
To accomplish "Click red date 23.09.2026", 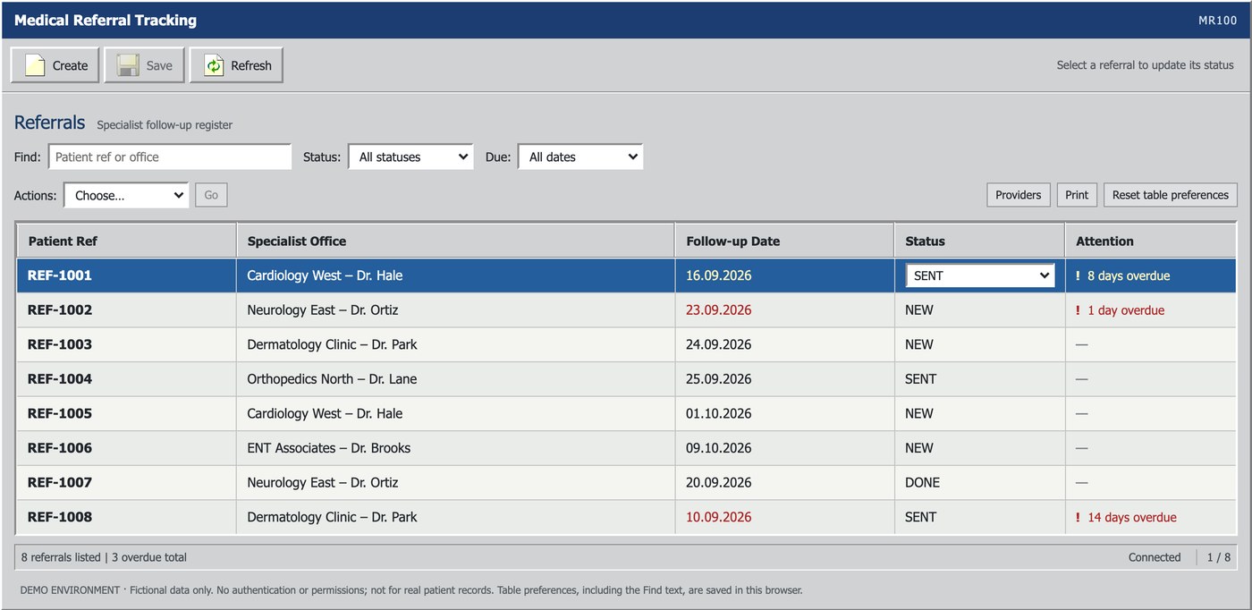I will (719, 310).
